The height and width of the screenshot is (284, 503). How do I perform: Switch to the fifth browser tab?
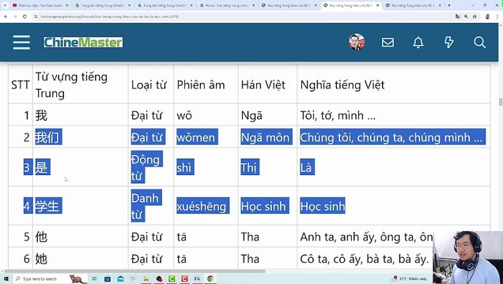pos(289,6)
